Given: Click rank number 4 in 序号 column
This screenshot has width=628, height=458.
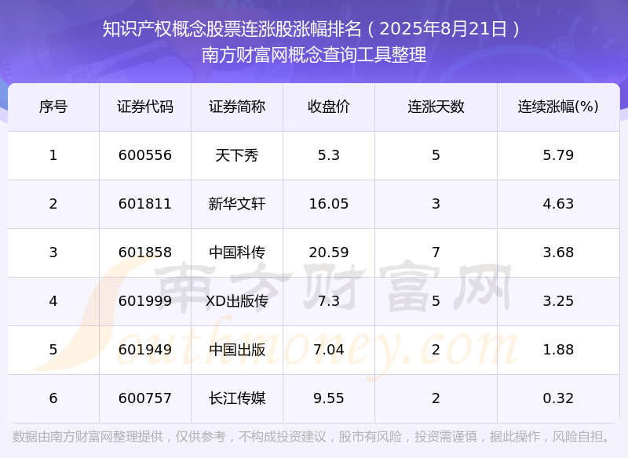Looking at the screenshot, I should (53, 301).
